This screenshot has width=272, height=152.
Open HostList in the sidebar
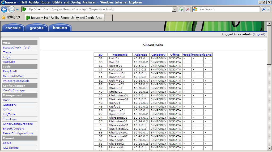(x=9, y=62)
